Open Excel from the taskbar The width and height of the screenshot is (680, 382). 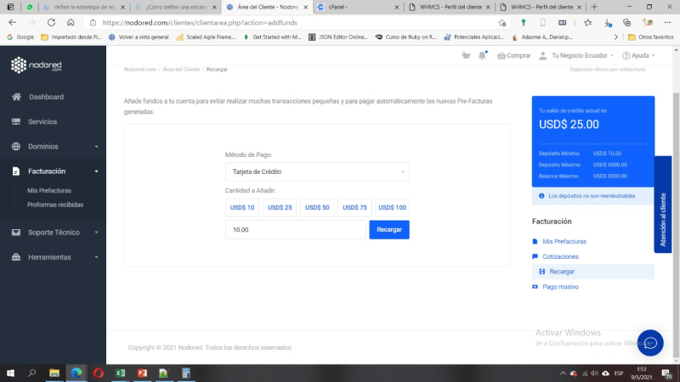coord(120,373)
